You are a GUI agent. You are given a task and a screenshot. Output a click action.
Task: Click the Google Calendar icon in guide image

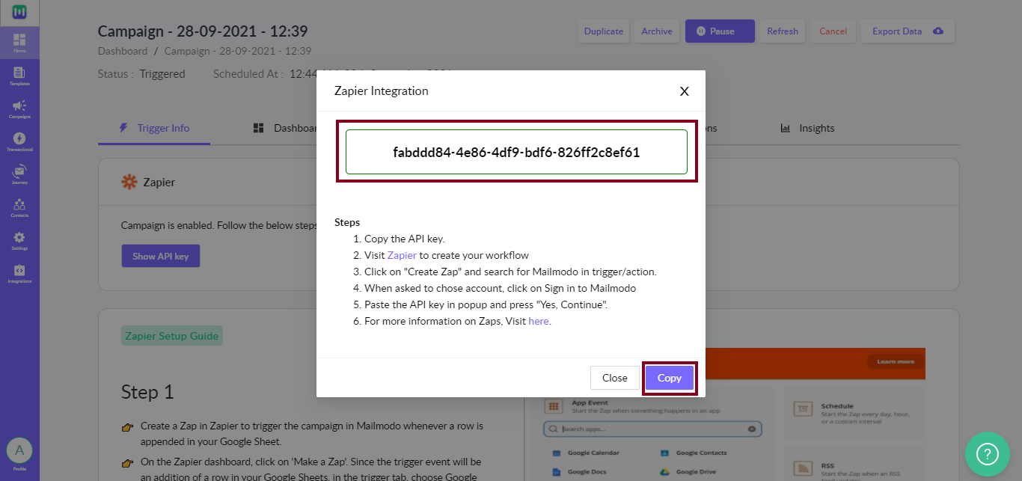557,453
